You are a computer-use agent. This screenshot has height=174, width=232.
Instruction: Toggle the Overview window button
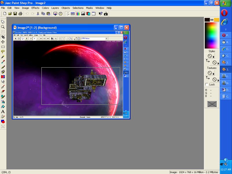(x=93, y=14)
